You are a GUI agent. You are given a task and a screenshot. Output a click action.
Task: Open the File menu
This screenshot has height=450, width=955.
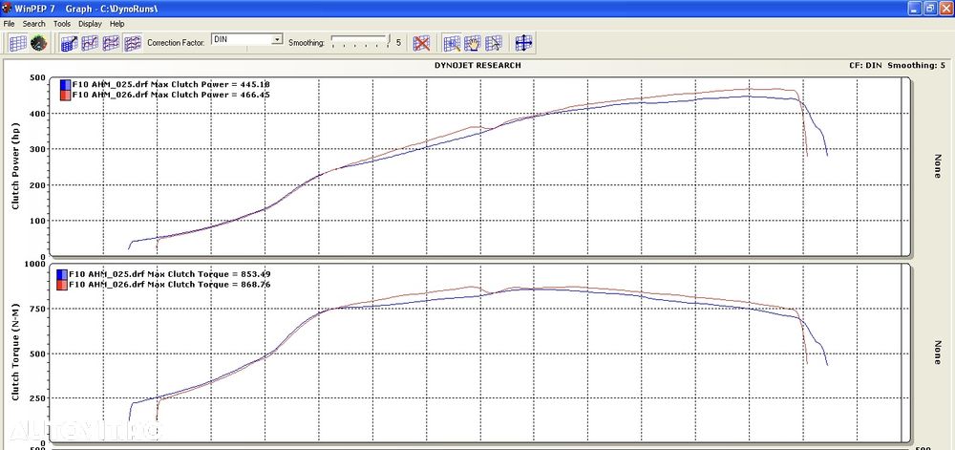[10, 24]
